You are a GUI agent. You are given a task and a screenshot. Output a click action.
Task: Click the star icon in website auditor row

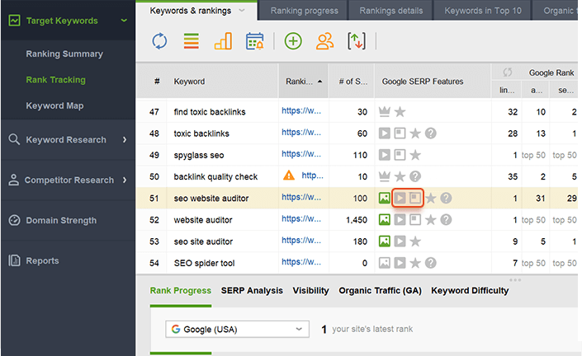click(431, 220)
